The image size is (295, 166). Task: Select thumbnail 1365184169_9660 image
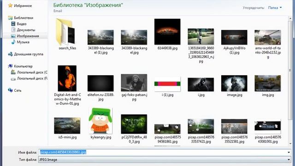(201, 37)
